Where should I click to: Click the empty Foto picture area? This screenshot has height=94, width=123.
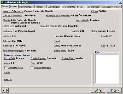[107, 69]
